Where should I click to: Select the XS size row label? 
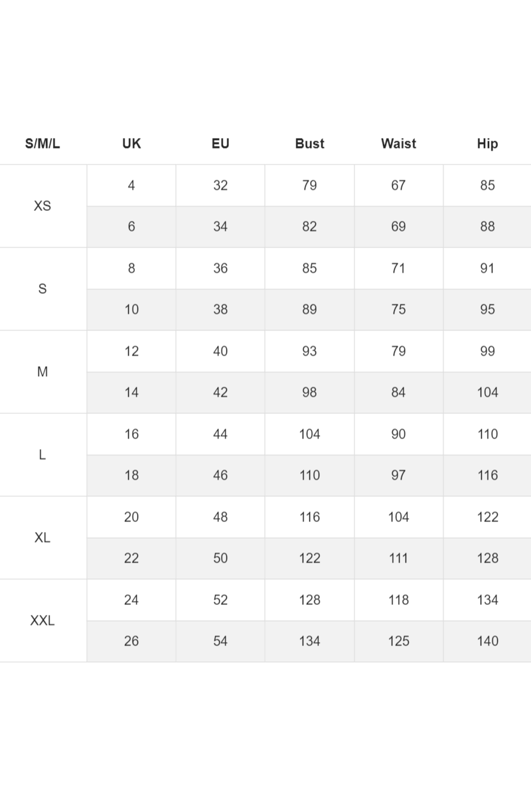pyautogui.click(x=42, y=206)
